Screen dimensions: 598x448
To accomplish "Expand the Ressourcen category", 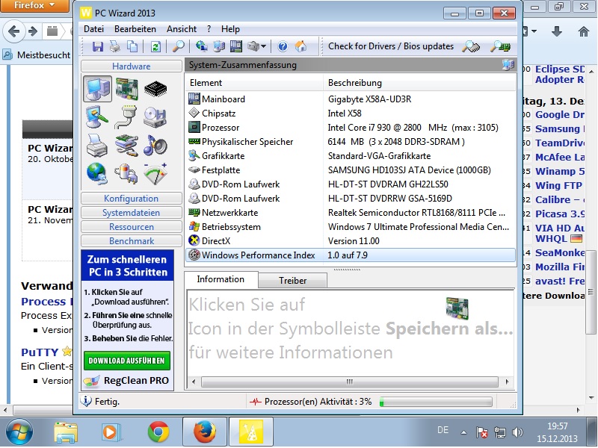I will [132, 227].
